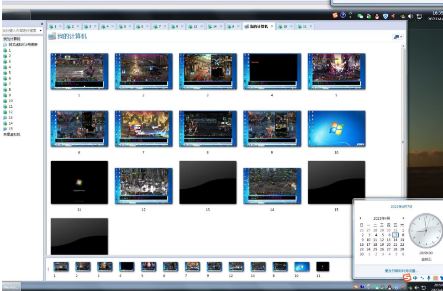Close the tab labeled 3
443x291 pixels.
pos(95,26)
